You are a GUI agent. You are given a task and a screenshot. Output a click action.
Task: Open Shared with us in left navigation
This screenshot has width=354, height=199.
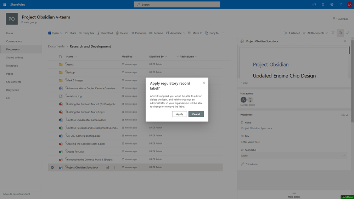pos(15,57)
